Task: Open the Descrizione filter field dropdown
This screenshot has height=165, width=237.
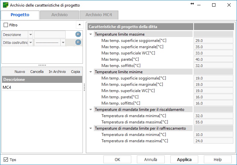Action: (30, 35)
